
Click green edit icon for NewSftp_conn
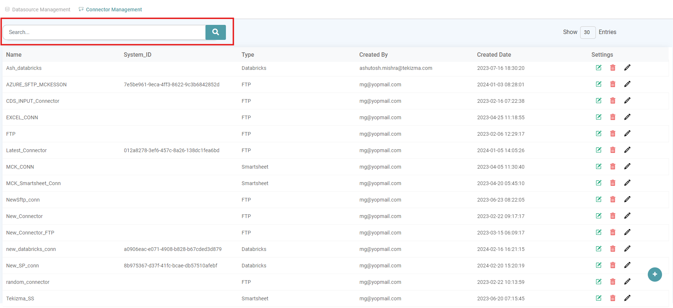(x=598, y=199)
